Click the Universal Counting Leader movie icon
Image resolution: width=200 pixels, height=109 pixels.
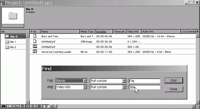click(x=35, y=52)
